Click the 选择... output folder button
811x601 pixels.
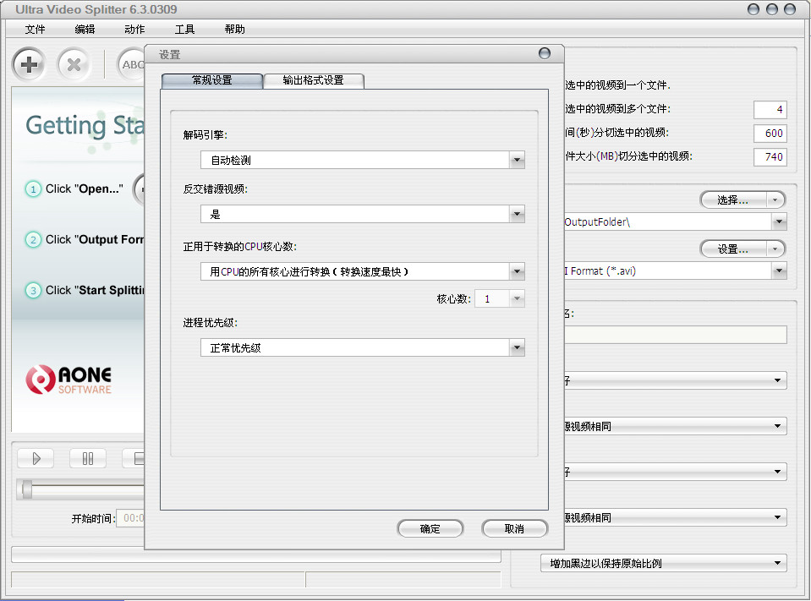(735, 199)
